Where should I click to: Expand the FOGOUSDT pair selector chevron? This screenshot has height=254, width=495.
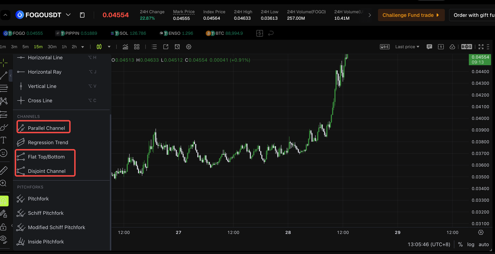pyautogui.click(x=68, y=15)
